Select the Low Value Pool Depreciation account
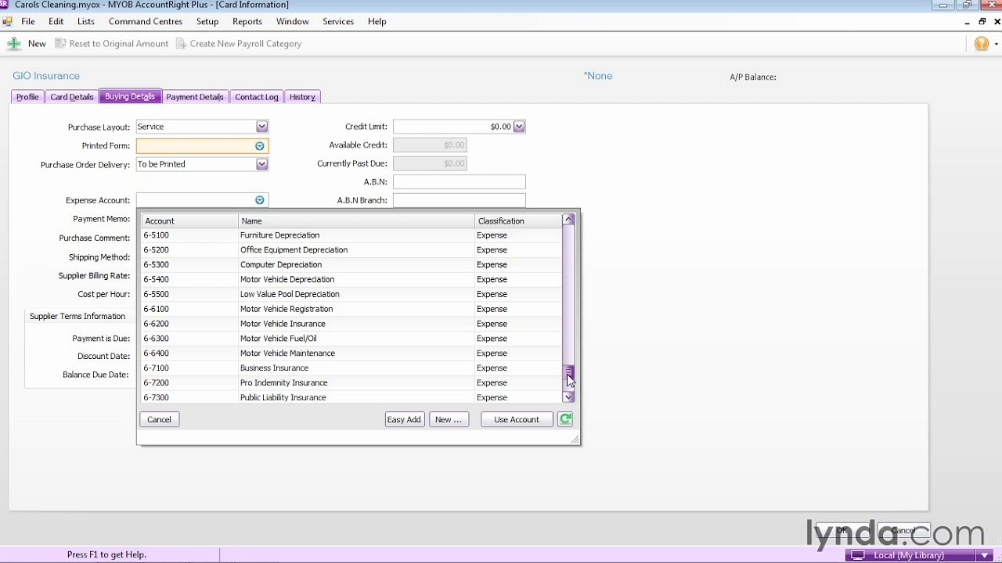 351,294
